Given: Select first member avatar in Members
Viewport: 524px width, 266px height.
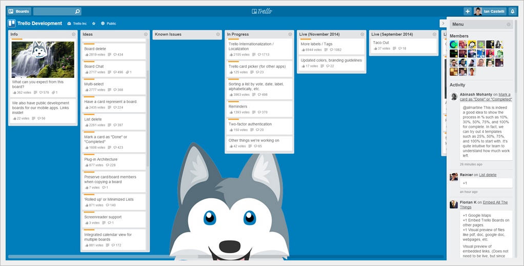Looking at the screenshot, I should [x=453, y=45].
